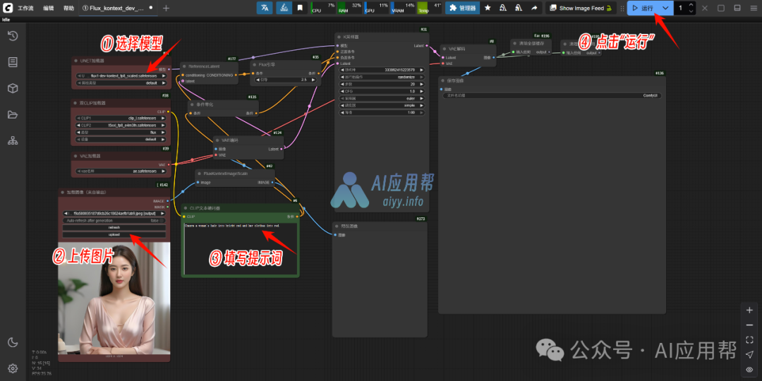762x381 pixels.
Task: Open the model library cube icon
Action: 13,88
